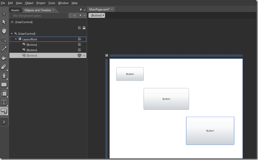The width and height of the screenshot is (258, 160).
Task: Open the Edit menu
Action: (x=10, y=3)
